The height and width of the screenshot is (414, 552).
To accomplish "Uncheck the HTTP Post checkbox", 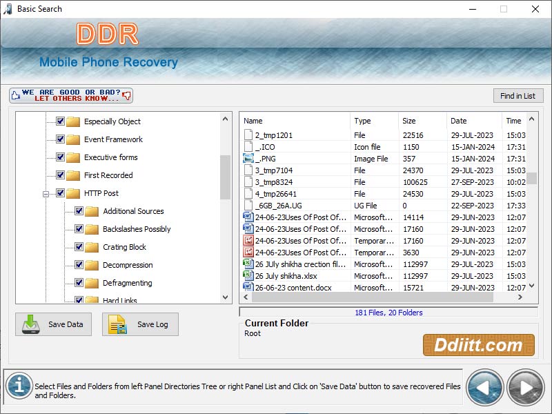I will pyautogui.click(x=60, y=193).
